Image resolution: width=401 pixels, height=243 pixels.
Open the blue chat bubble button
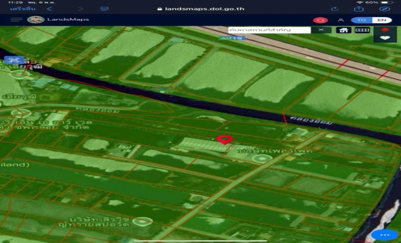[x=385, y=235]
